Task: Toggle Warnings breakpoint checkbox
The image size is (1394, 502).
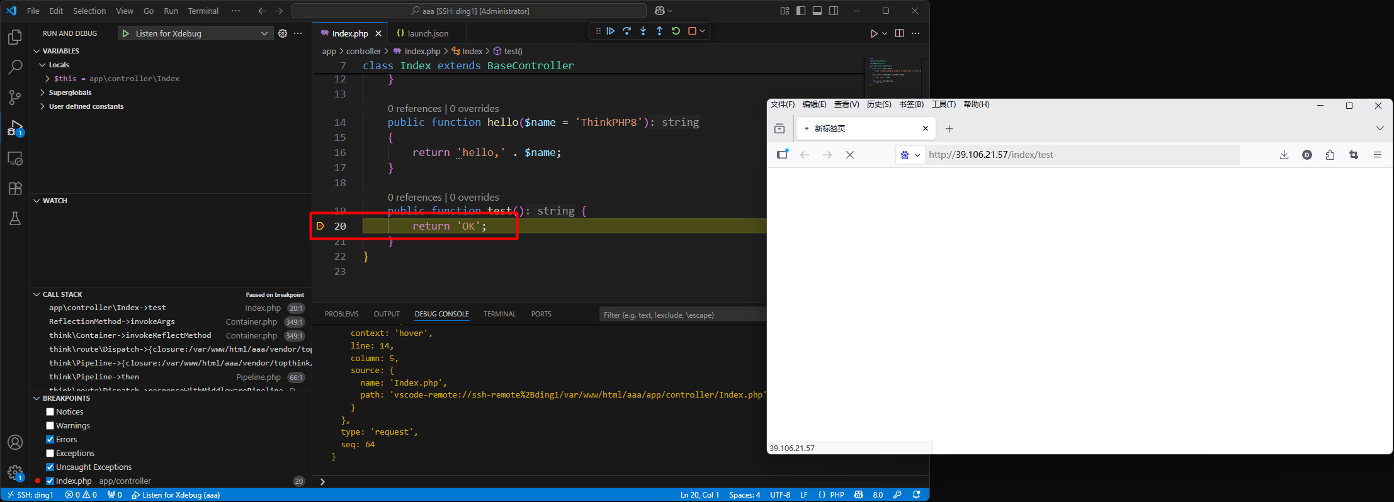Action: click(50, 426)
